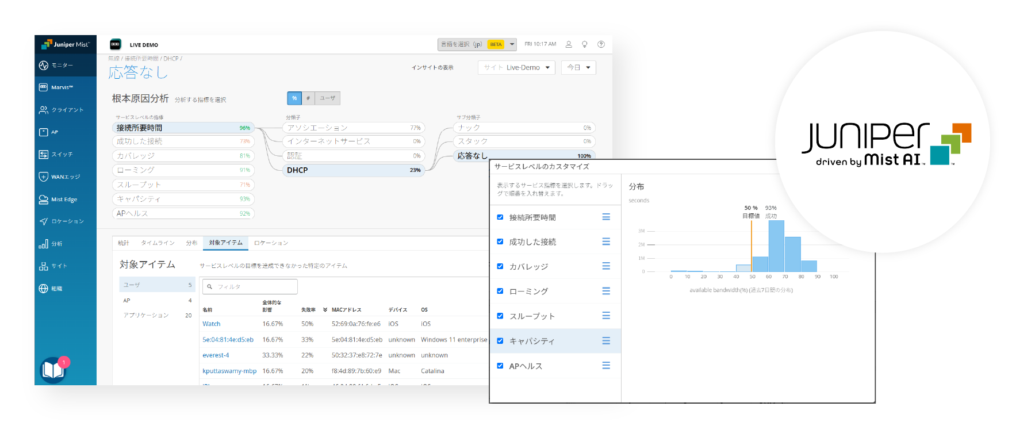Click the drag handle for 接続所要時間

(x=606, y=217)
